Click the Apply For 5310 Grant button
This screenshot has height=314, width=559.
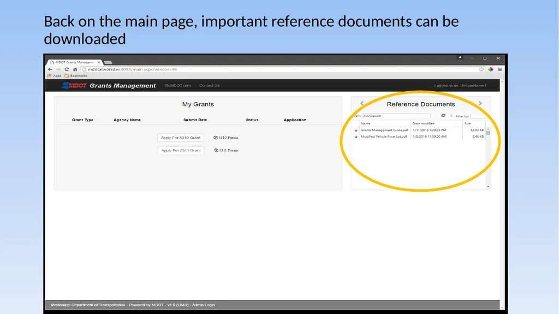click(180, 138)
